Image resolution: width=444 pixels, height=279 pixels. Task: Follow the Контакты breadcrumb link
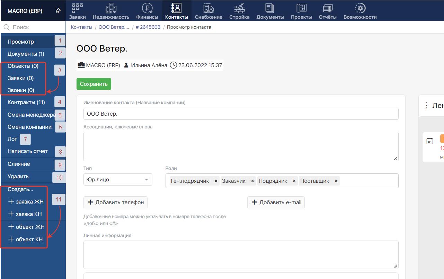[81, 27]
